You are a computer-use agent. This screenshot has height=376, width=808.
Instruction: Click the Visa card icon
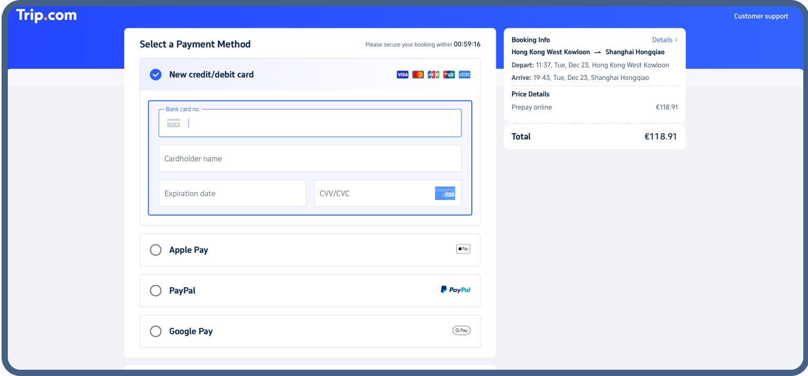point(402,74)
